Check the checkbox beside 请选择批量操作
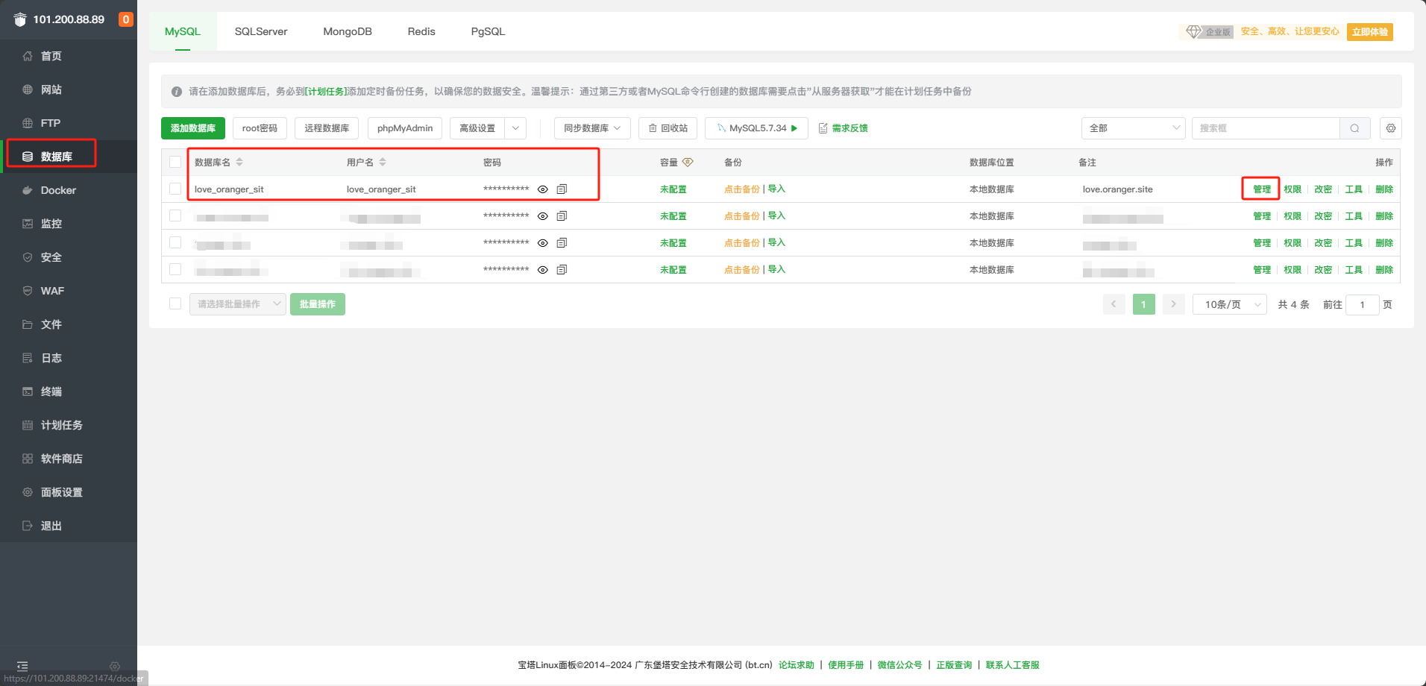1426x686 pixels. point(175,303)
